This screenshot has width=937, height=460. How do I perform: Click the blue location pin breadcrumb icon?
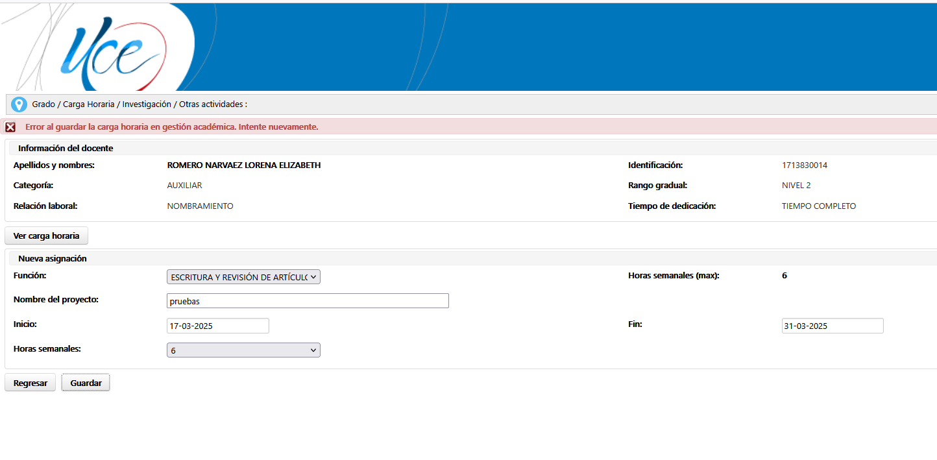pyautogui.click(x=19, y=104)
